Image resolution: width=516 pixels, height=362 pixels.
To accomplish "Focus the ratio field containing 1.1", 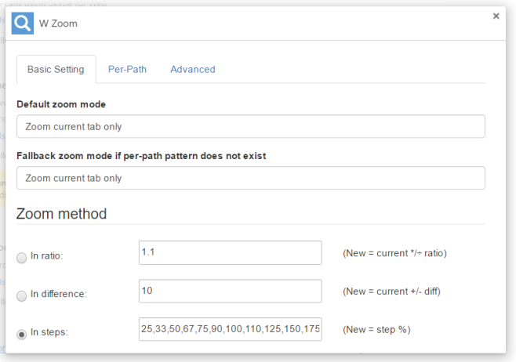I will point(231,252).
